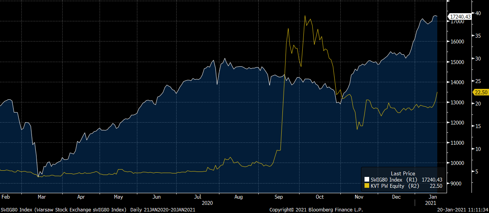Click the Apr label on the time axis
This screenshot has height=213, width=489.
click(x=81, y=197)
